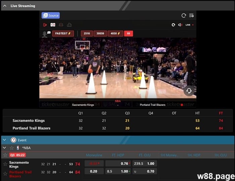This screenshot has width=235, height=181.
Task: Open the match tracker icon
Action: (x=61, y=25)
